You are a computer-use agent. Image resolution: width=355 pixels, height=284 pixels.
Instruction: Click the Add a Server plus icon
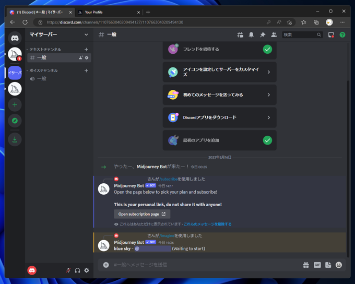tap(15, 105)
